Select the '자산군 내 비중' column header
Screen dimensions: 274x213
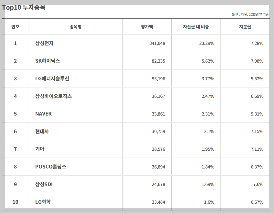[196, 26]
